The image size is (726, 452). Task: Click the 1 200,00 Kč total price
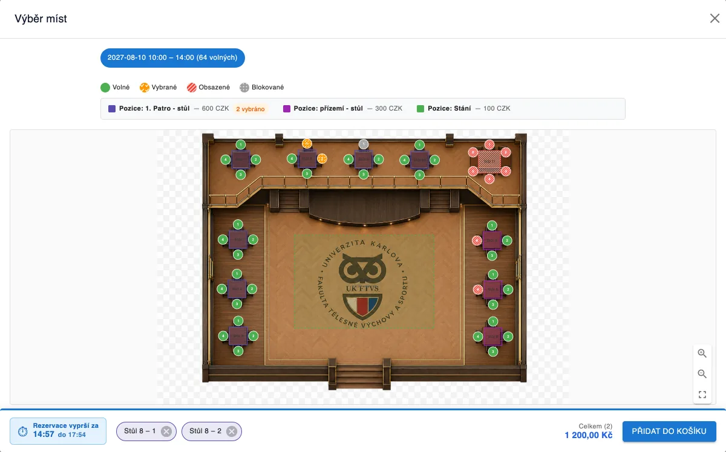pyautogui.click(x=589, y=436)
